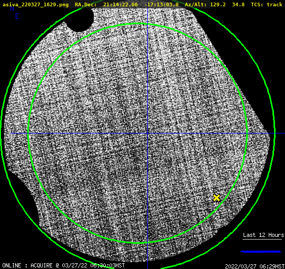Click where the inner green circle meets the vertical crosshair at top
Screen dimensions: 285x269
pos(147,24)
